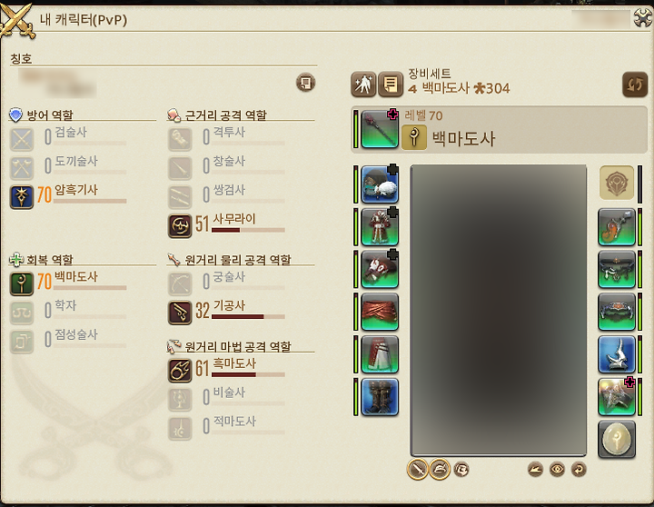Select the boots equipment slot
Image resolution: width=654 pixels, height=507 pixels.
click(379, 397)
